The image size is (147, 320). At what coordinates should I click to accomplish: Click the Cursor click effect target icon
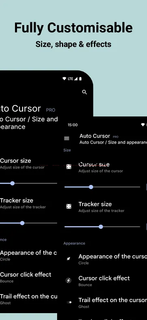pos(68,281)
